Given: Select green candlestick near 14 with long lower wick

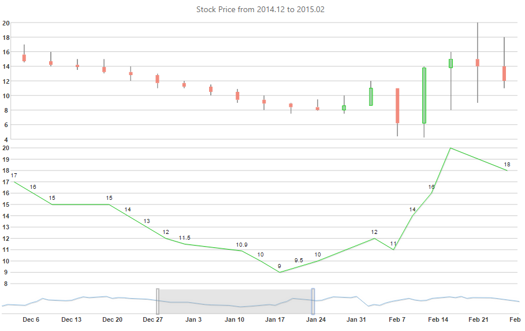Looking at the screenshot, I should tap(451, 64).
